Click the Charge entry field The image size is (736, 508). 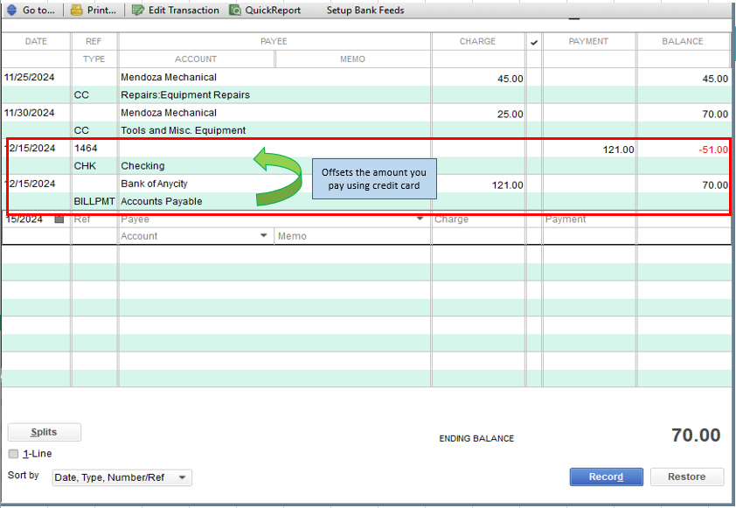pyautogui.click(x=478, y=219)
